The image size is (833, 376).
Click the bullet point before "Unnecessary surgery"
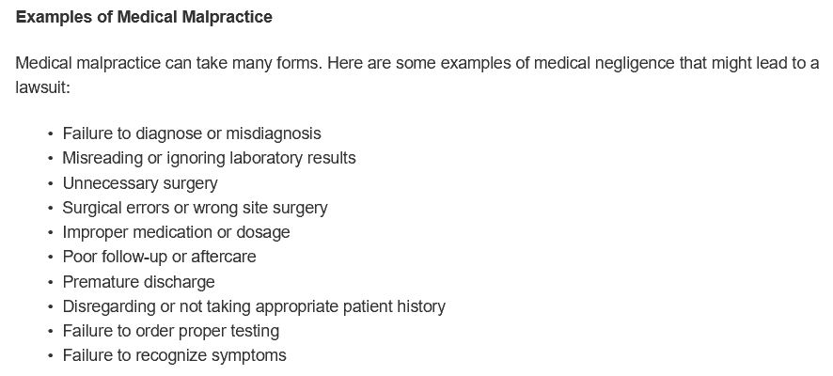pyautogui.click(x=50, y=183)
